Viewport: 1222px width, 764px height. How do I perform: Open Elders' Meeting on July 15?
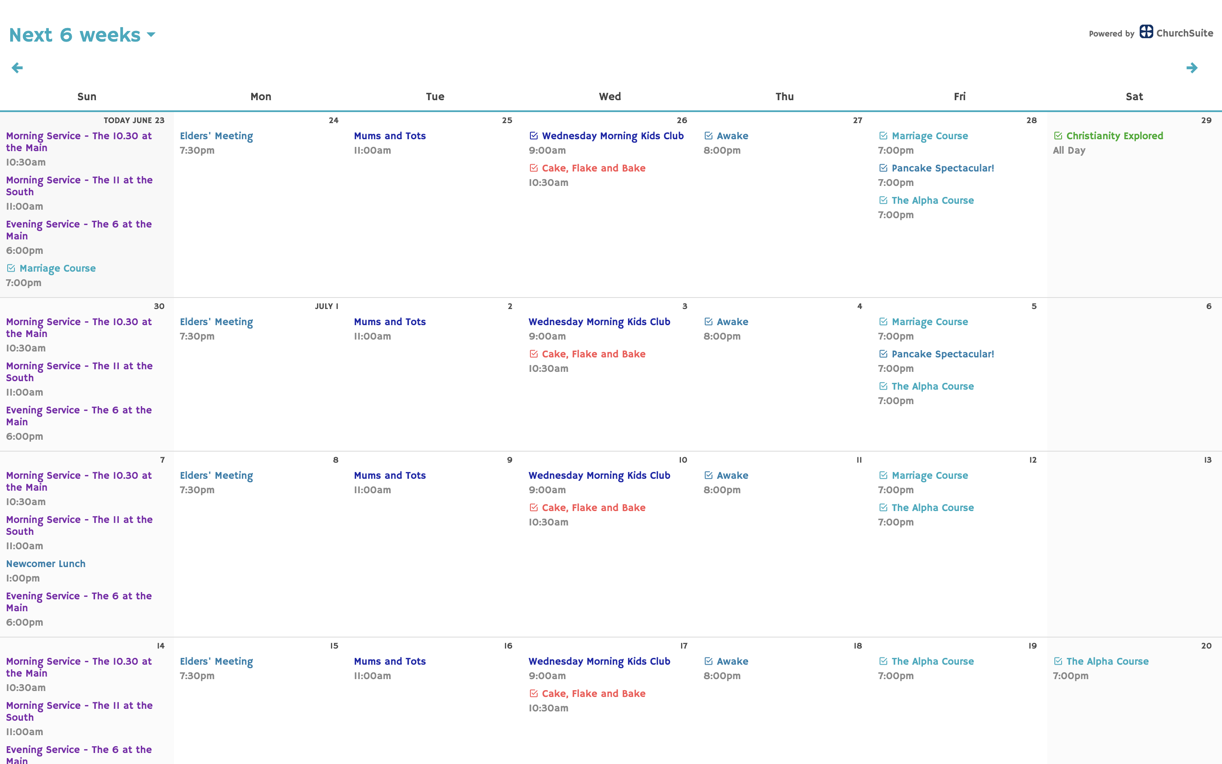216,662
